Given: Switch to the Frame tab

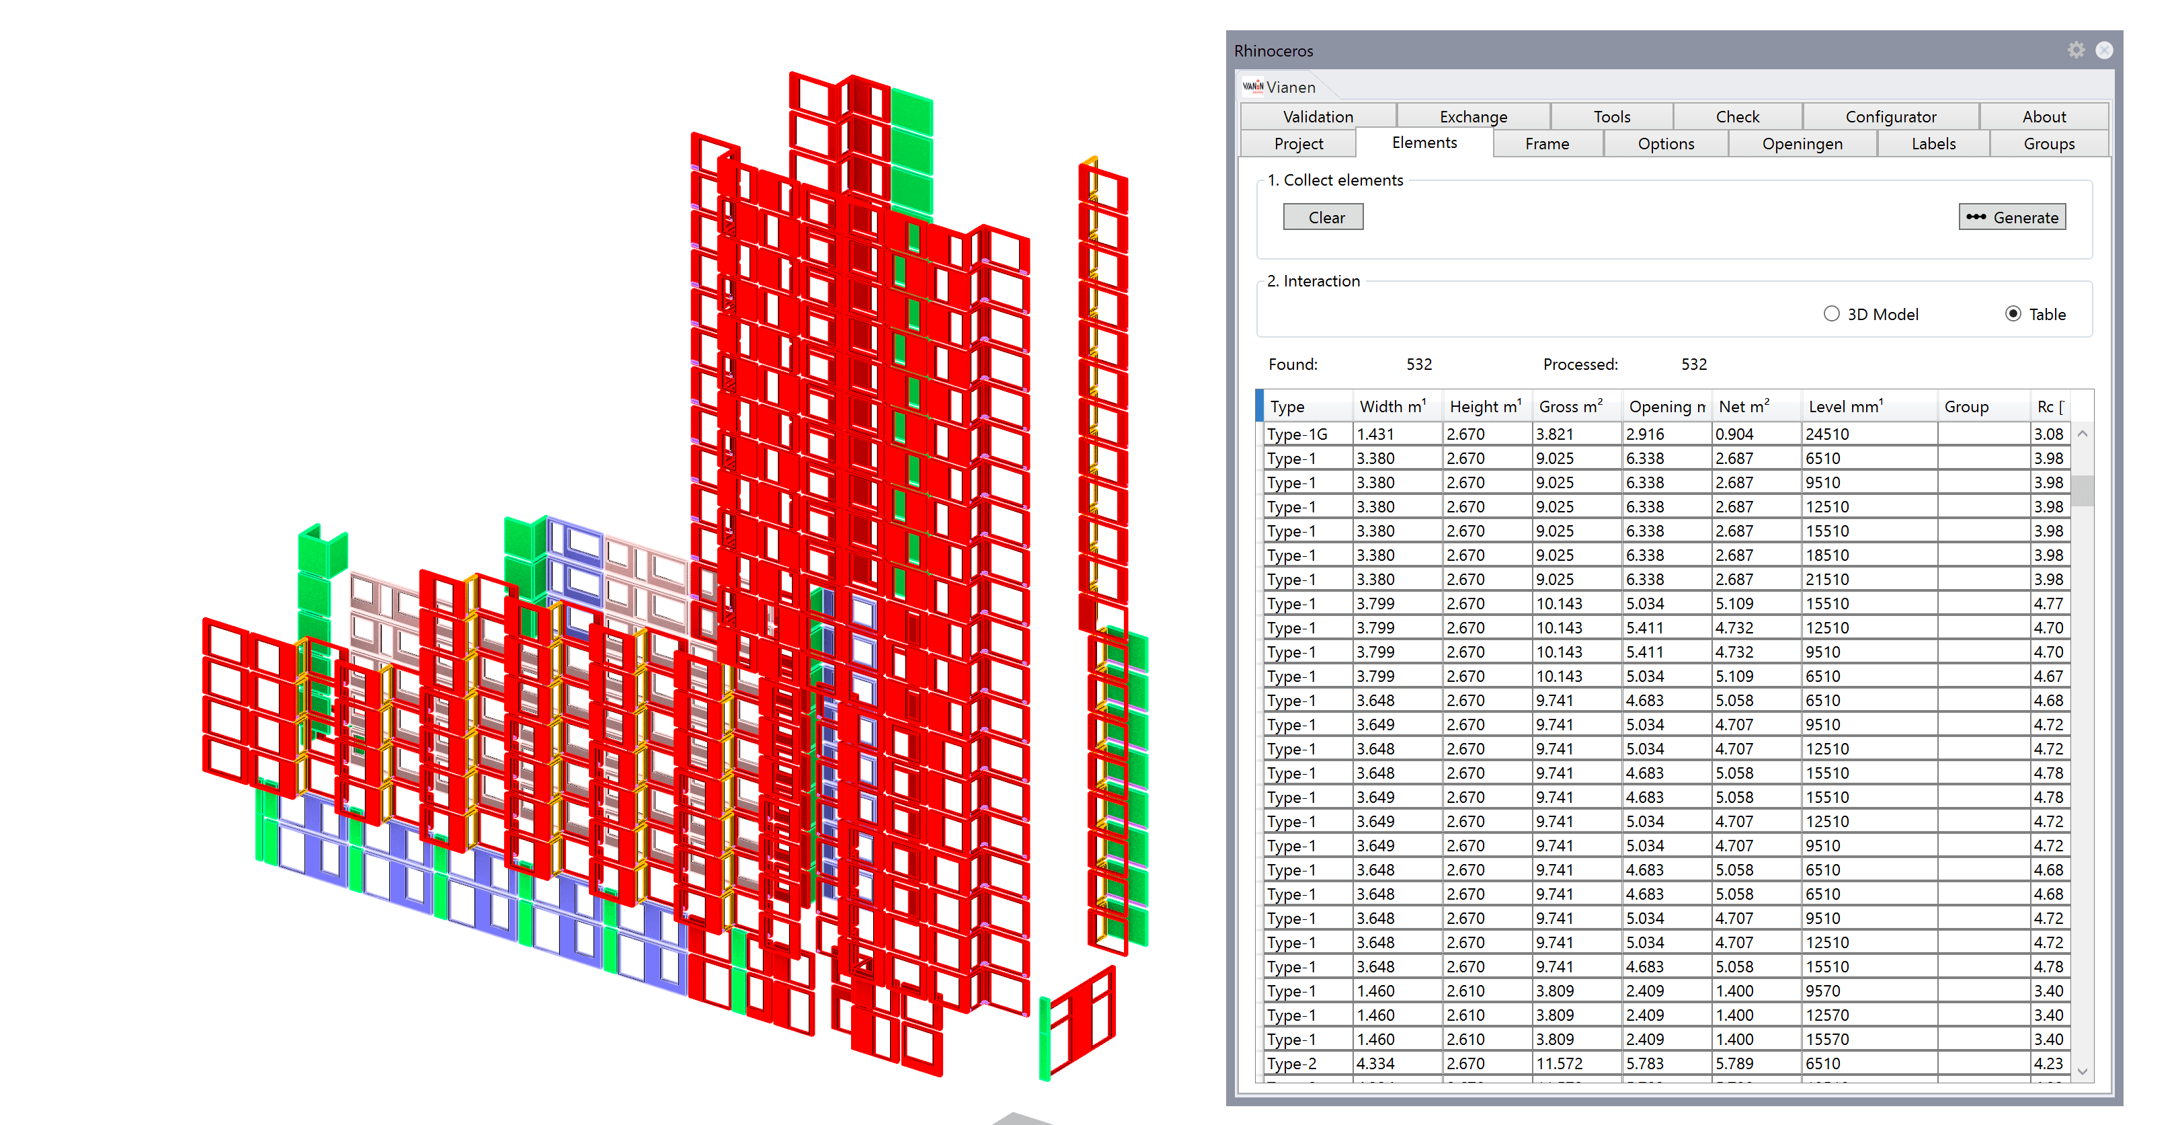Looking at the screenshot, I should coord(1547,144).
